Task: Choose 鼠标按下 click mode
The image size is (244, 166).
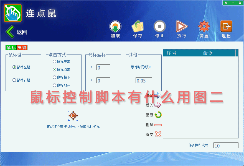Action: point(62,77)
